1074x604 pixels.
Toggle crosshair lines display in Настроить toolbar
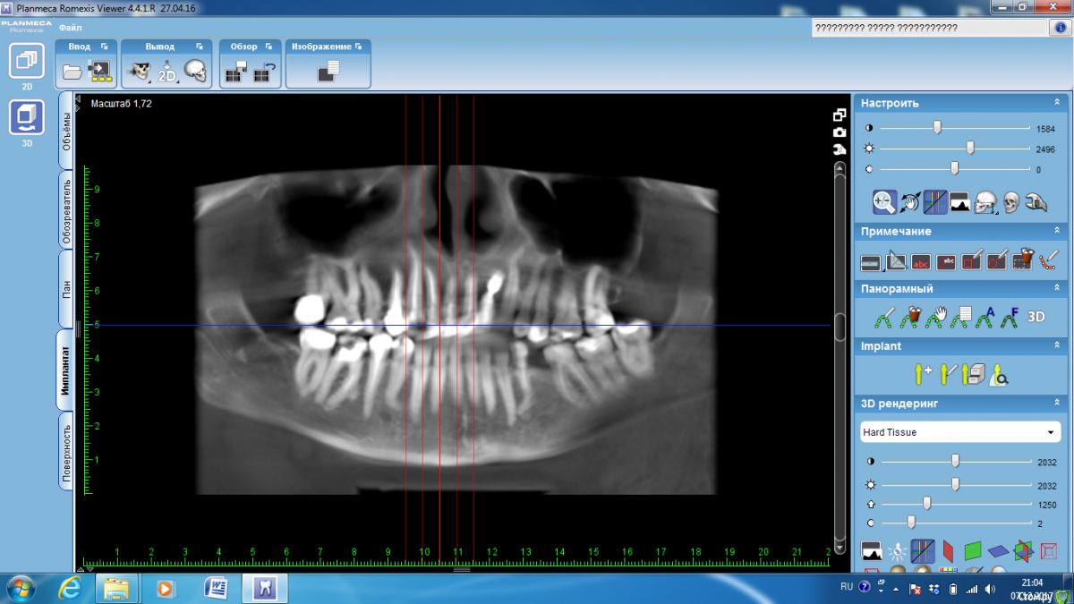point(935,202)
